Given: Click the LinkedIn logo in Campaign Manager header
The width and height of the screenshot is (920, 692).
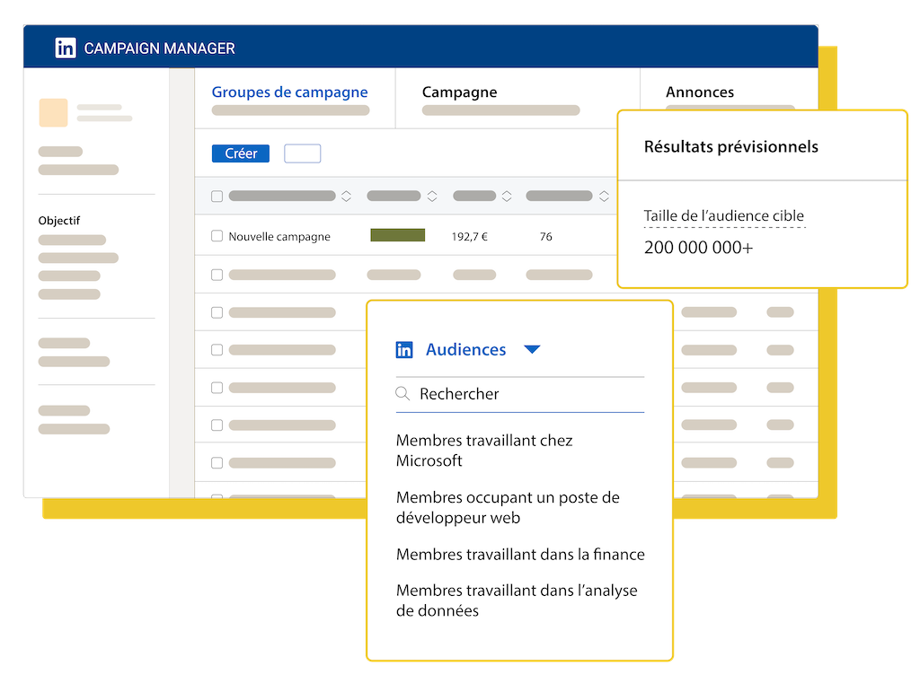Looking at the screenshot, I should (x=66, y=48).
